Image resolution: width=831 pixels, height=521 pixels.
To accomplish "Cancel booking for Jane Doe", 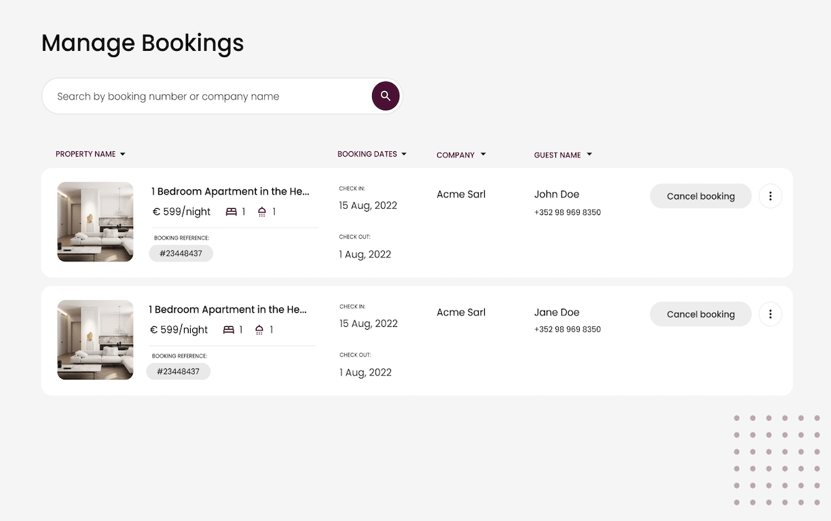I will point(701,314).
